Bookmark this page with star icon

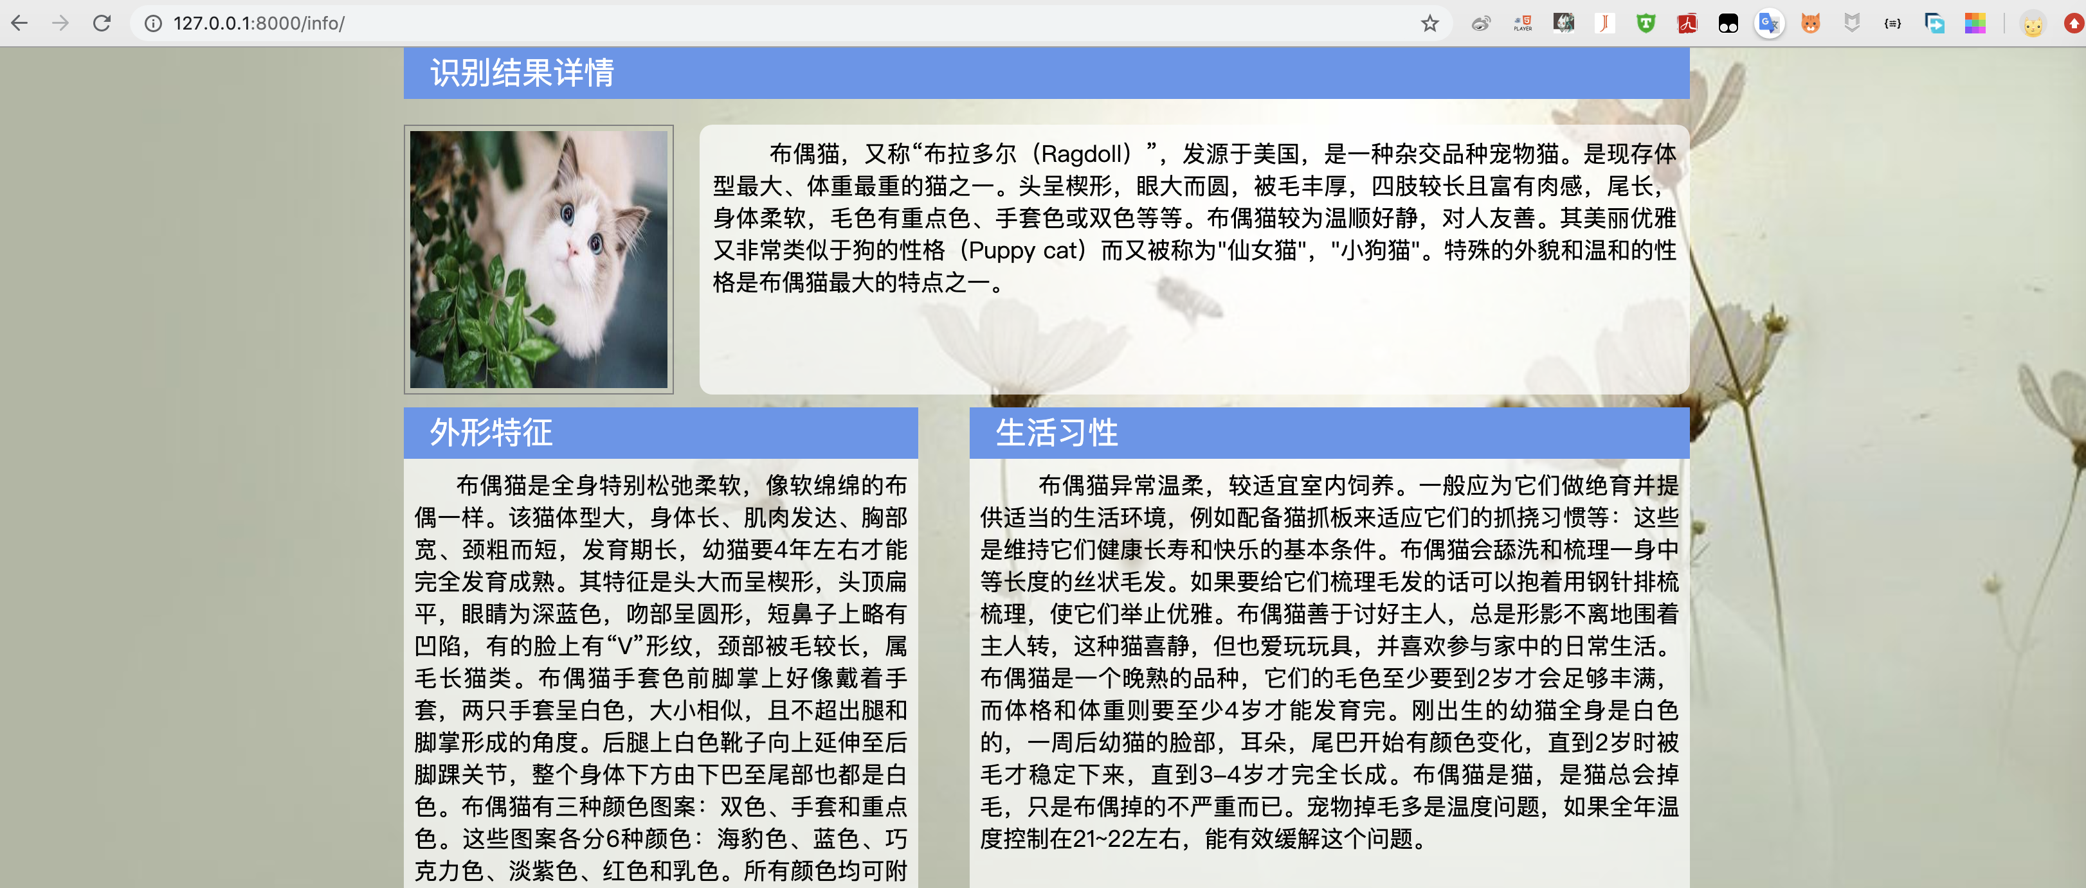pos(1429,24)
